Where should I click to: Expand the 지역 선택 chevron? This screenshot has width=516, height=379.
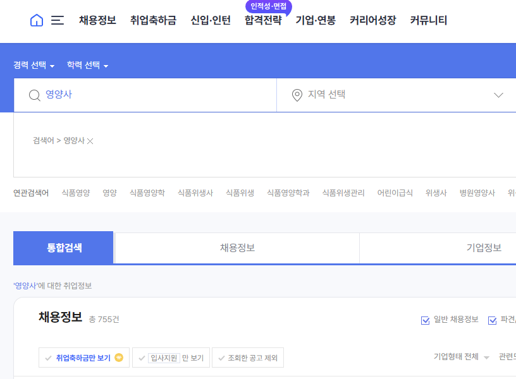pyautogui.click(x=498, y=95)
